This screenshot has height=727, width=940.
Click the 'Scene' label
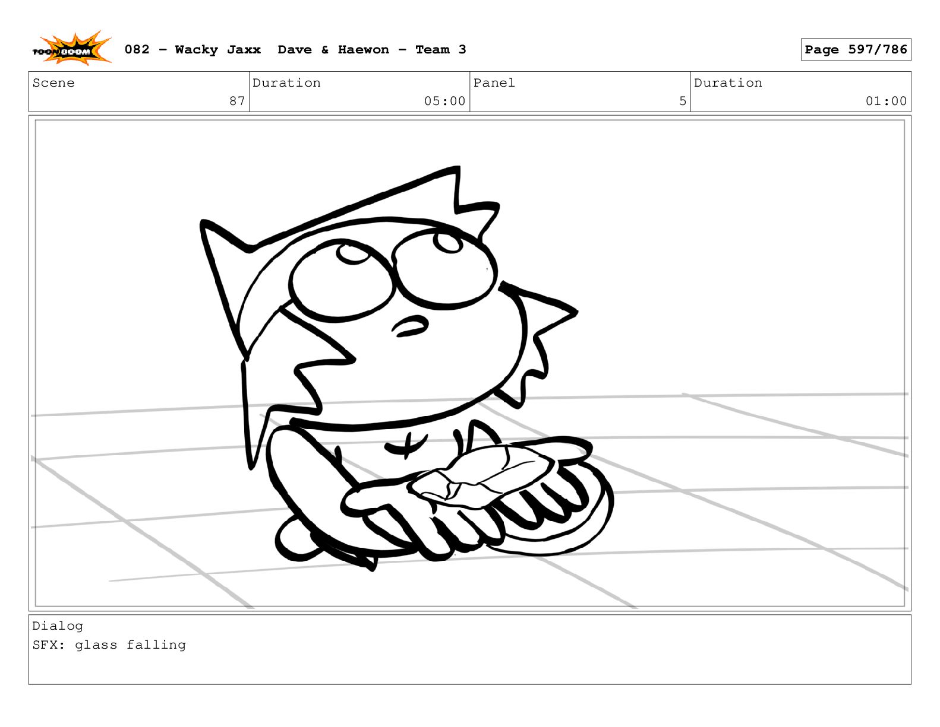point(53,83)
